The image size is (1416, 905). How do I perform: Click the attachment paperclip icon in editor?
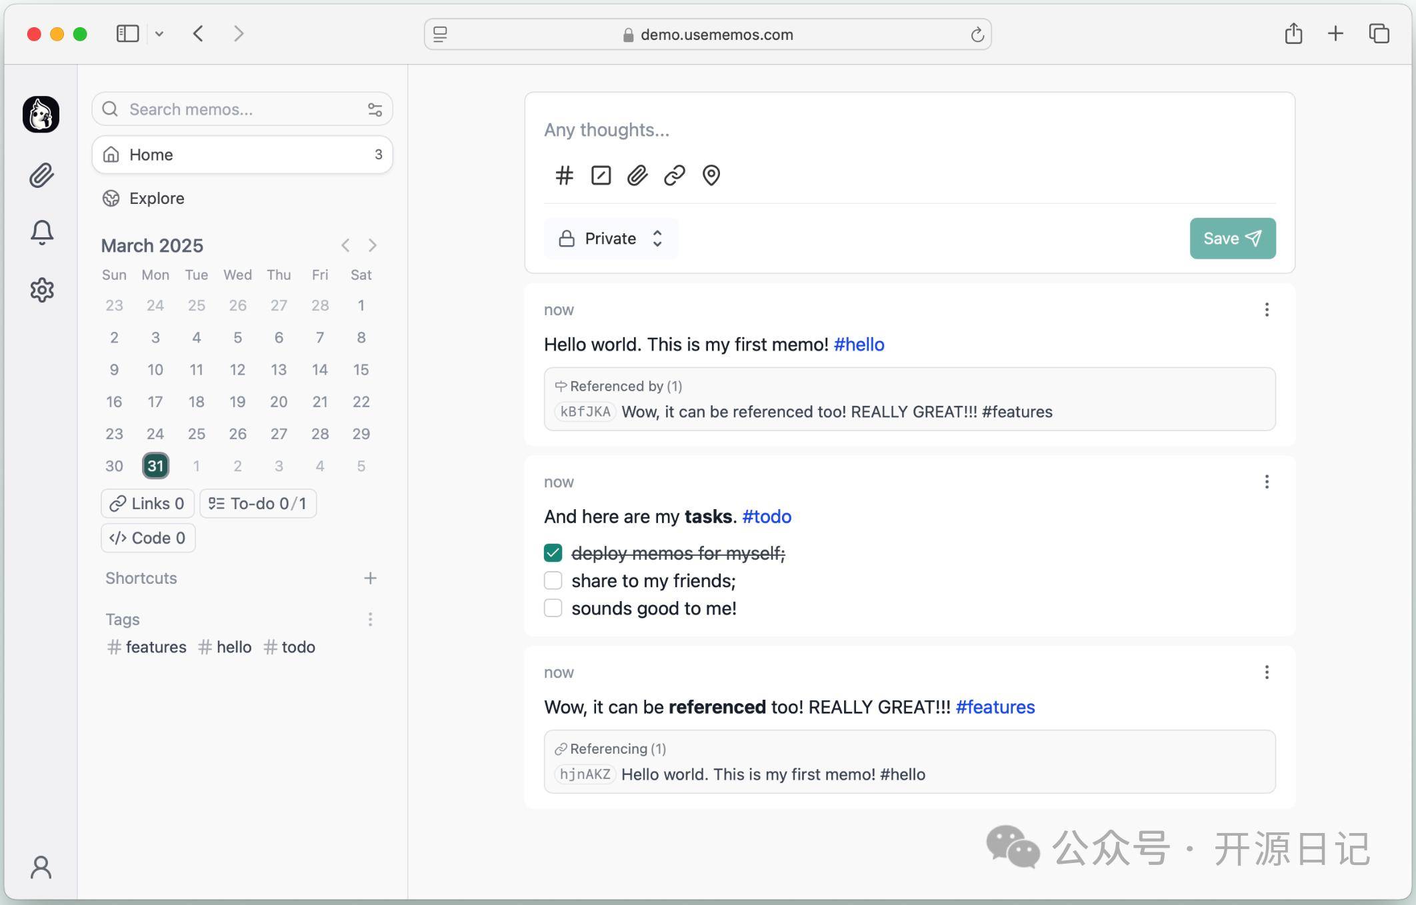click(x=637, y=175)
